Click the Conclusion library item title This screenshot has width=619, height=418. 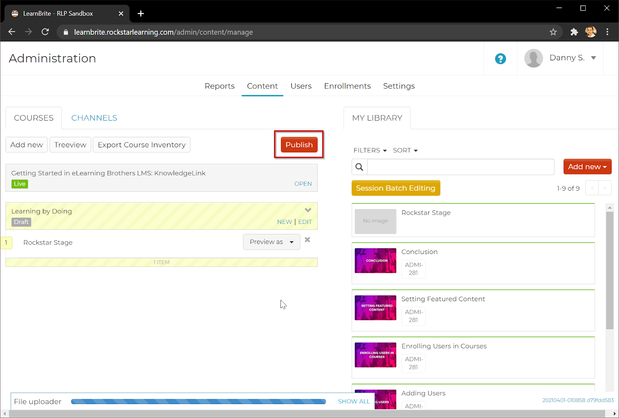419,252
